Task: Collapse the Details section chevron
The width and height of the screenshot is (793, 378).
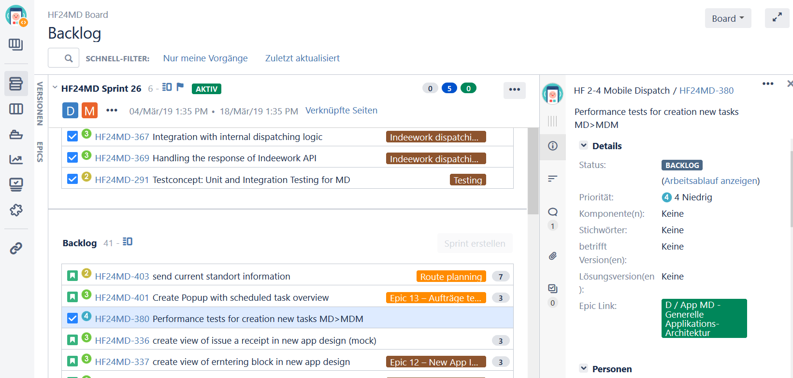Action: (x=584, y=145)
